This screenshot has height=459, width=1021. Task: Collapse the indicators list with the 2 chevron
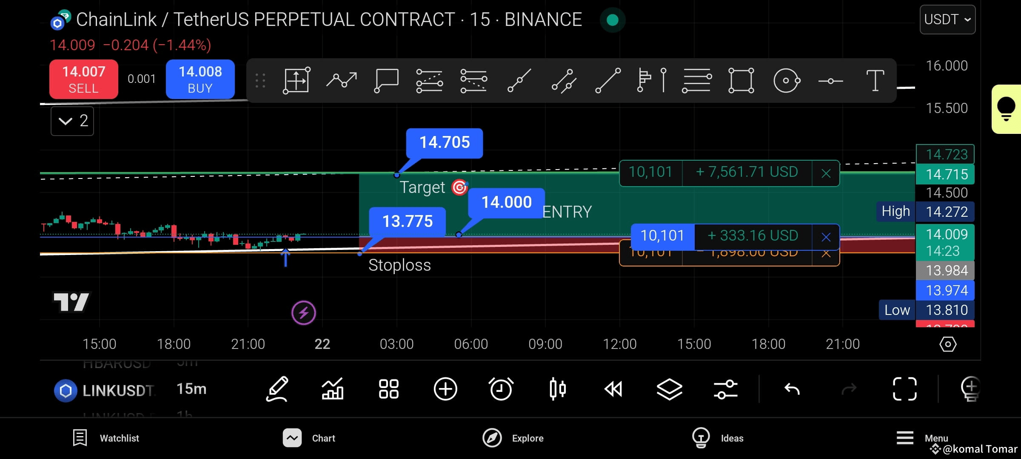(72, 121)
